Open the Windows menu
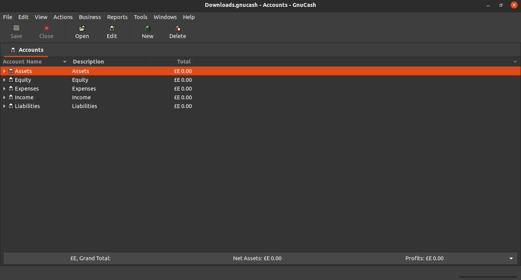The width and height of the screenshot is (521, 280). [x=165, y=17]
